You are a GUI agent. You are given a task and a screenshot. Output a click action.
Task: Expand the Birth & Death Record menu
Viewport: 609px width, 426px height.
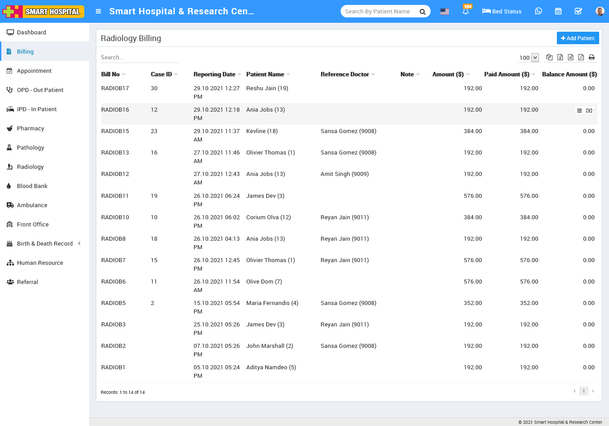coord(45,243)
